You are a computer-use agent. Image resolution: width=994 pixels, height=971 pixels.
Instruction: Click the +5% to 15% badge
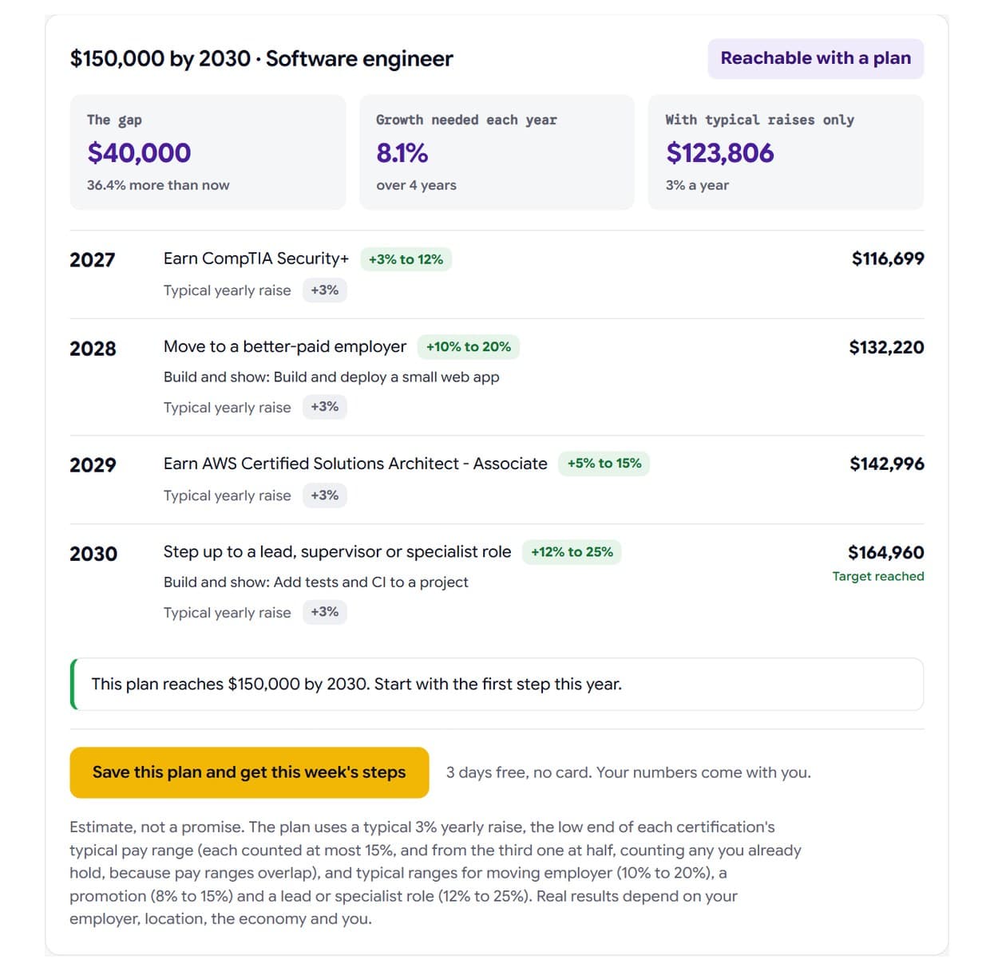(x=604, y=464)
